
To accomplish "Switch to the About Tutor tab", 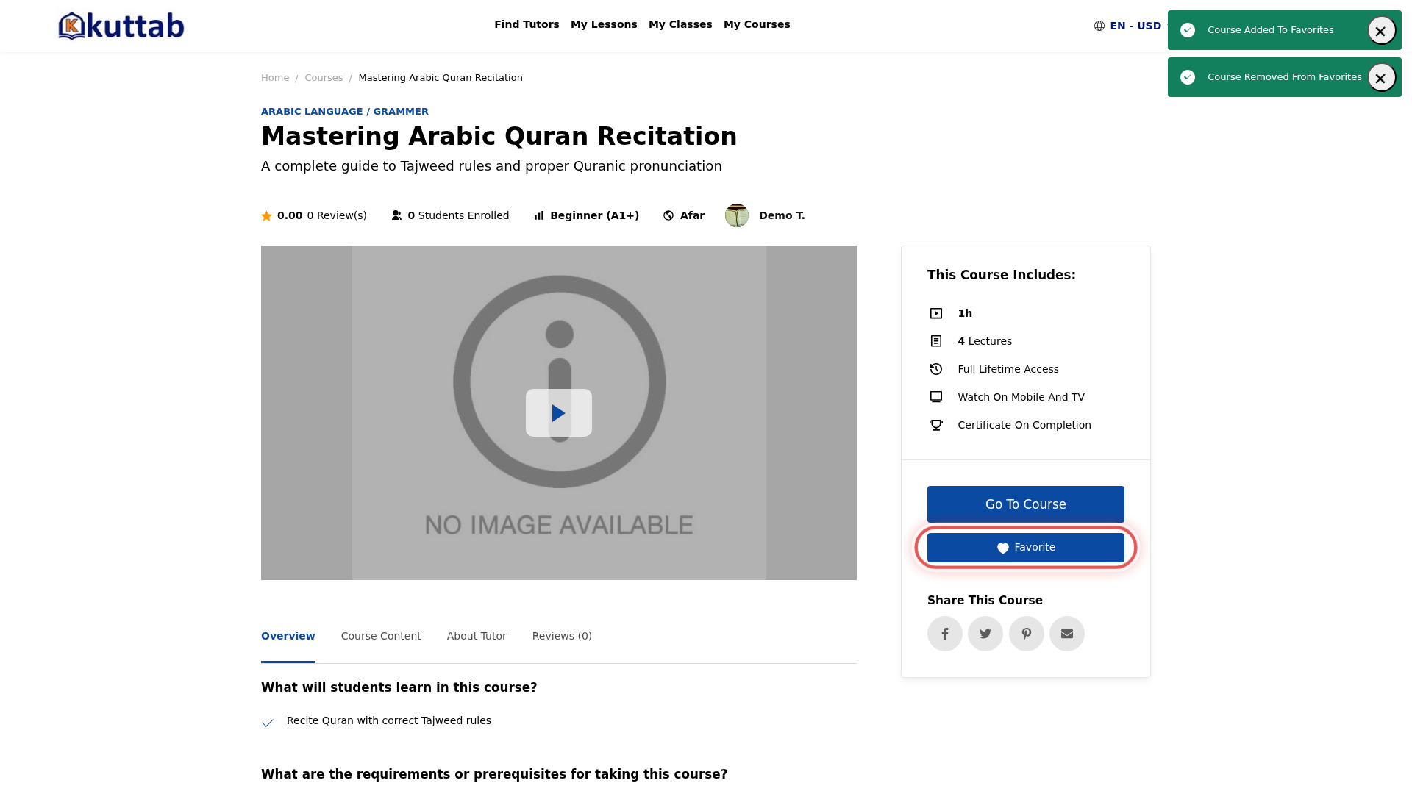I will (x=477, y=636).
